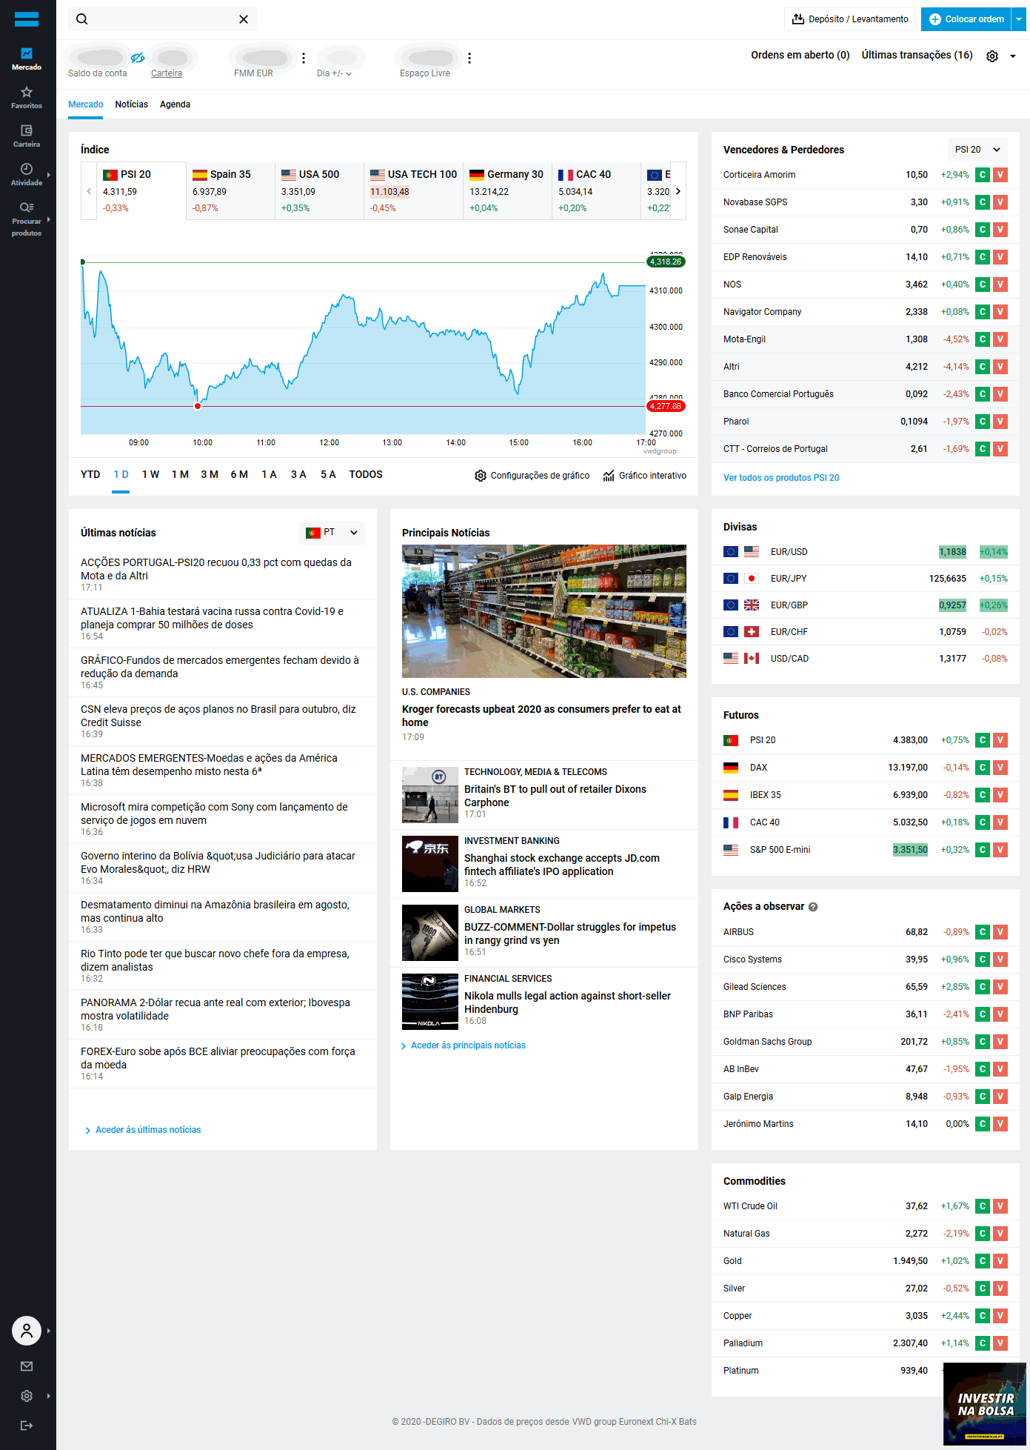Set chart range to TODOS

tap(366, 474)
